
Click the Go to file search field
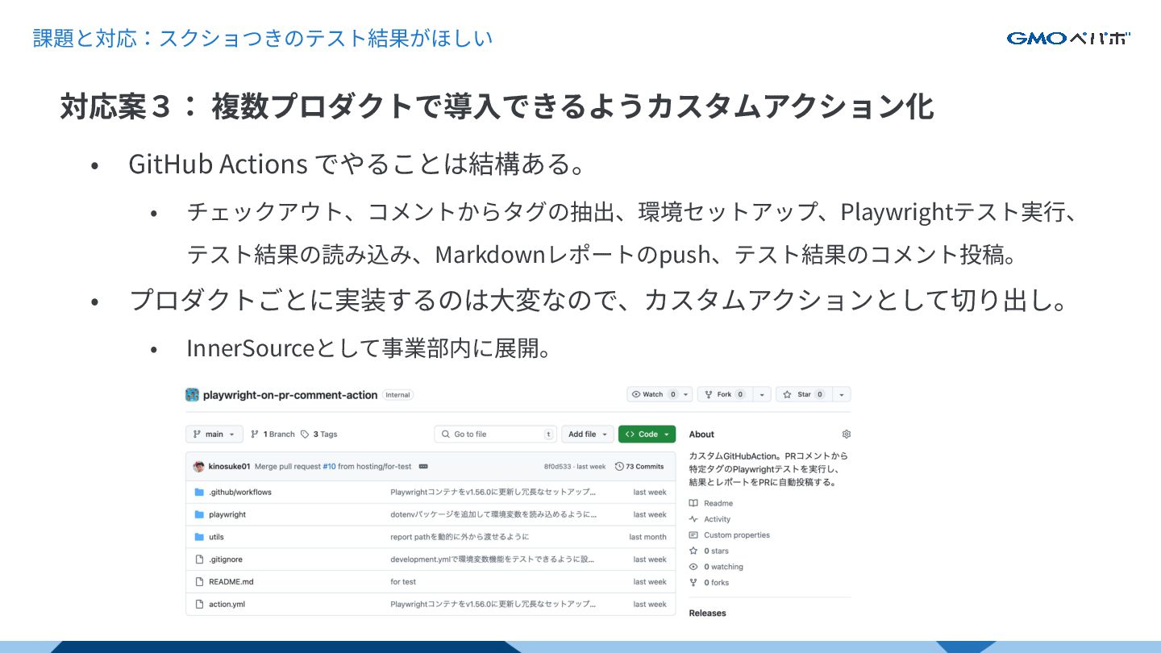[x=496, y=434]
